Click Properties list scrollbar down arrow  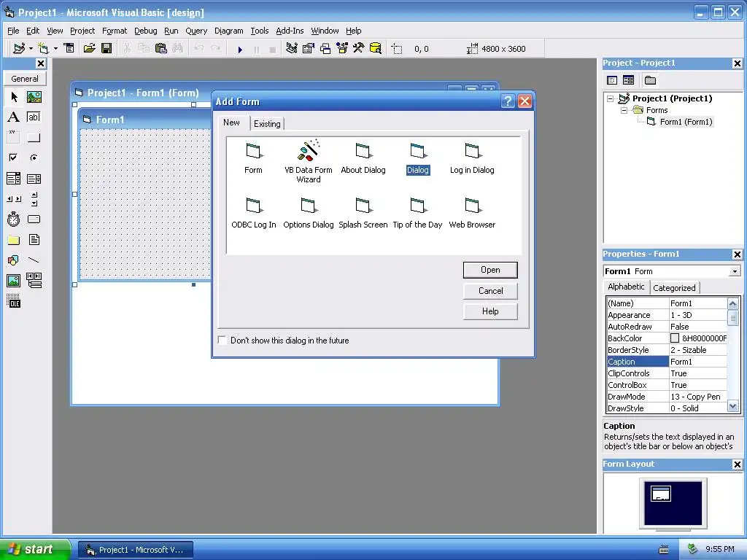732,407
